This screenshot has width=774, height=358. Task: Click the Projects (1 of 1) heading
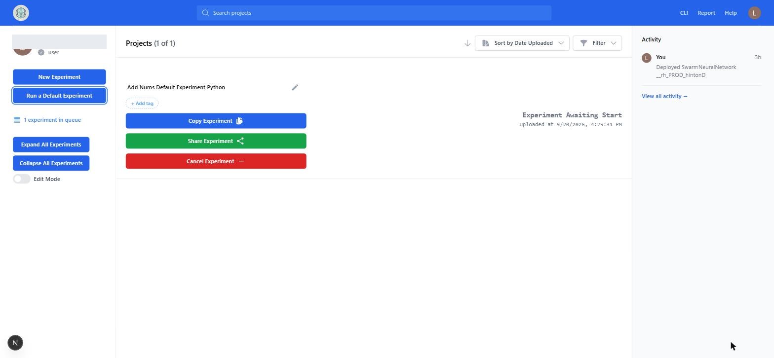[151, 43]
